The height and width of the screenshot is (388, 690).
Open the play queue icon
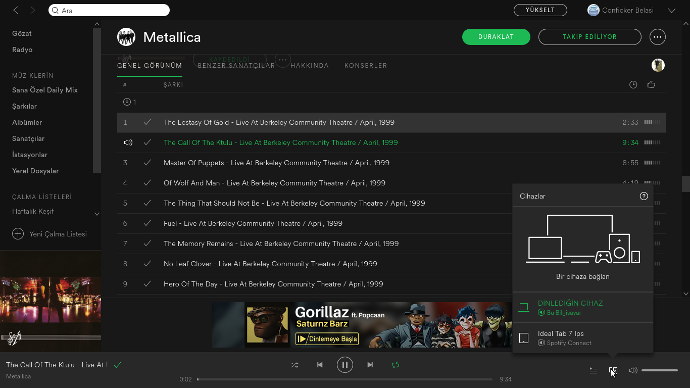594,370
